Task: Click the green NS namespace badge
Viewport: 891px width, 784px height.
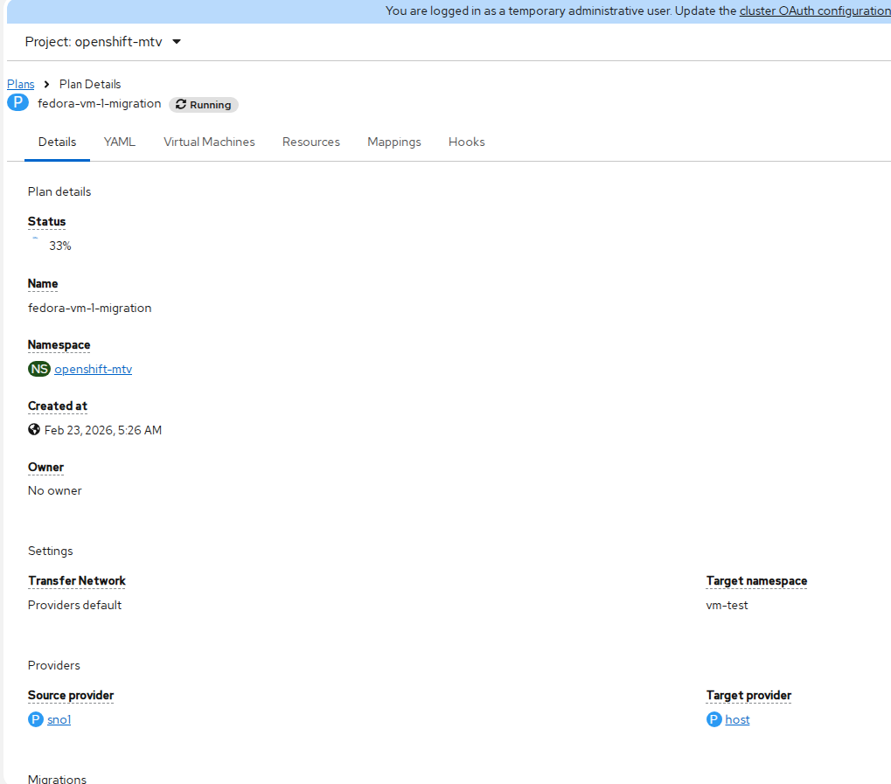Action: coord(39,369)
